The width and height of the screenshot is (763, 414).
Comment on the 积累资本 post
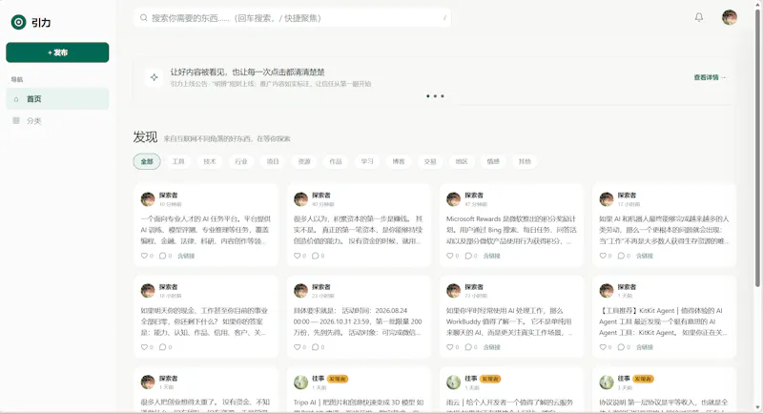[x=319, y=256]
